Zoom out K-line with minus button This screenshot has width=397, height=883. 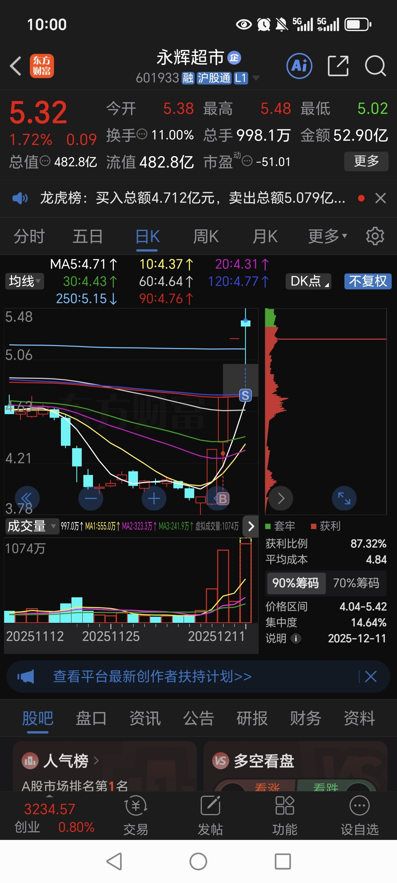tap(91, 499)
